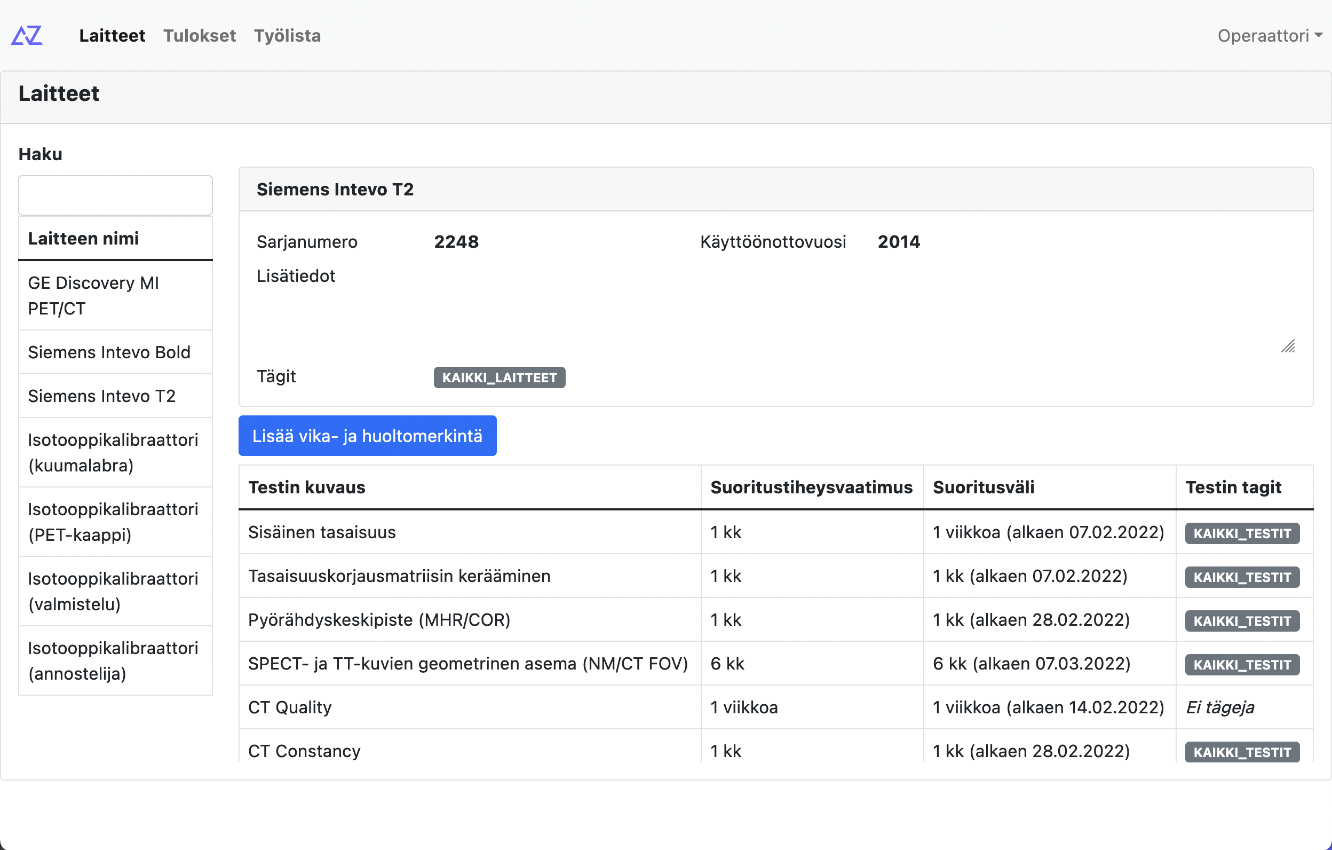Click the 1 viikkoa frequency cell for CT Quality
Screen dimensions: 1332x850
pos(812,707)
